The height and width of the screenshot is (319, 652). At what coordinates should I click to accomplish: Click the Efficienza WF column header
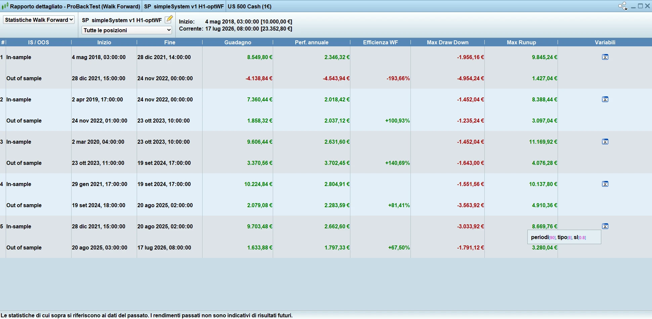(x=381, y=42)
